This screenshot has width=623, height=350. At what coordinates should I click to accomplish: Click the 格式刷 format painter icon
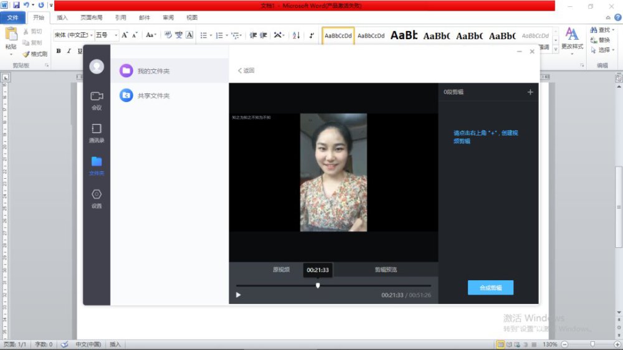(26, 54)
